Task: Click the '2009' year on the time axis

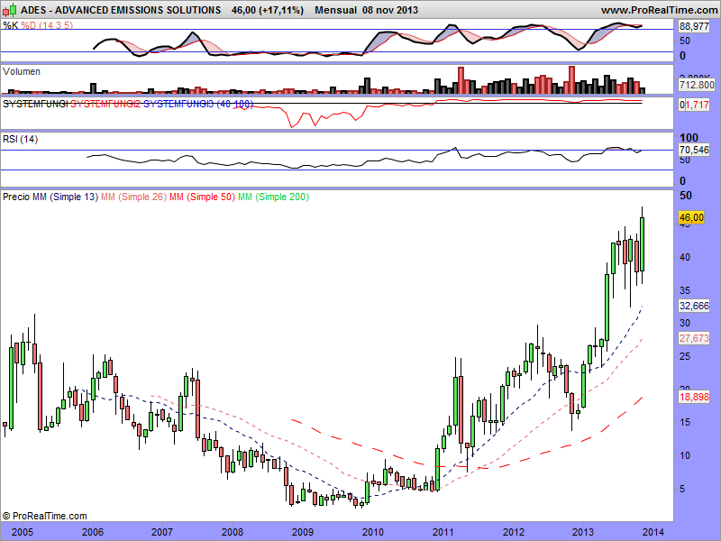Action: pyautogui.click(x=303, y=532)
